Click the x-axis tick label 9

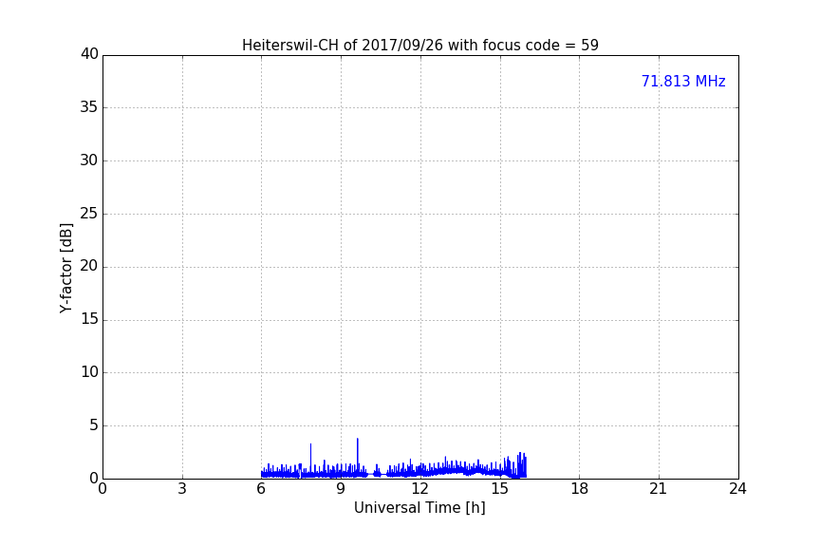tap(341, 489)
